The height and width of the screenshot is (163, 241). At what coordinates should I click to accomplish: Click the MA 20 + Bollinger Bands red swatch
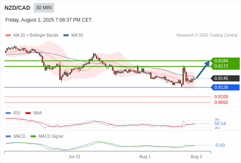click(x=8, y=35)
